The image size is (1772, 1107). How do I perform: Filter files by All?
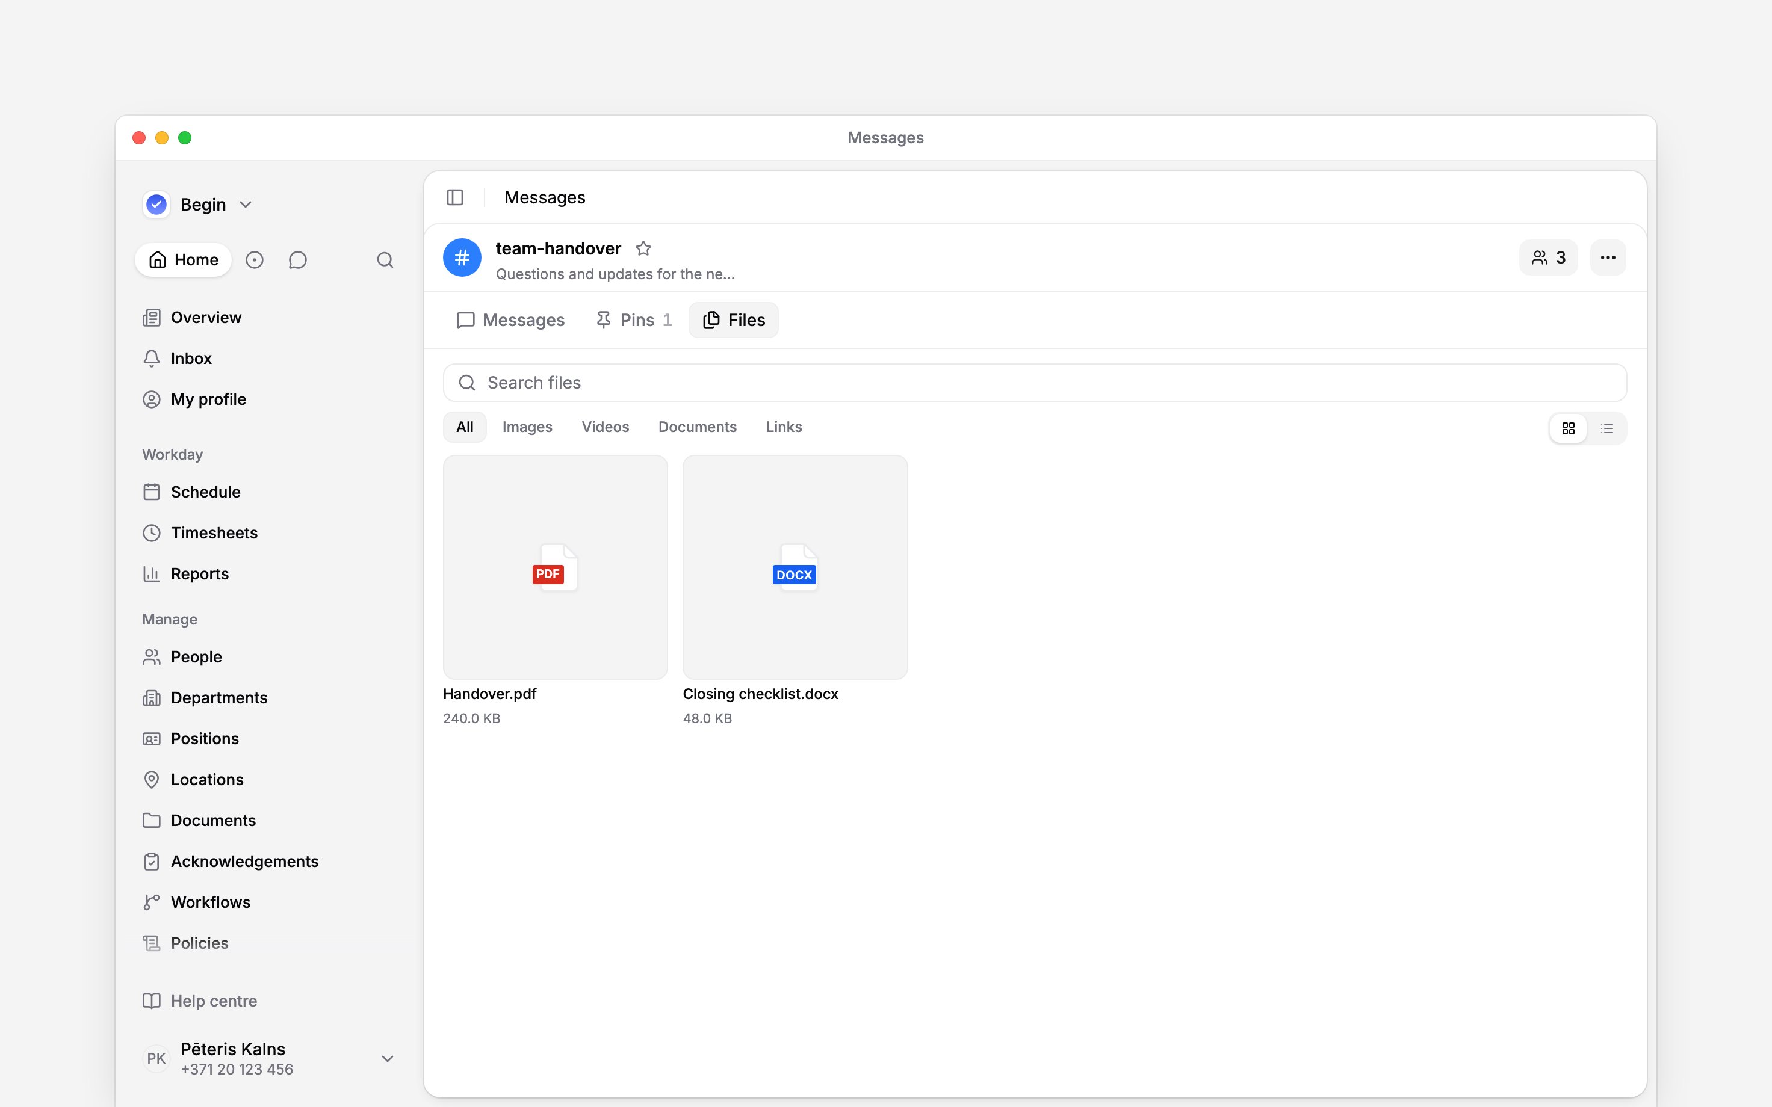465,428
